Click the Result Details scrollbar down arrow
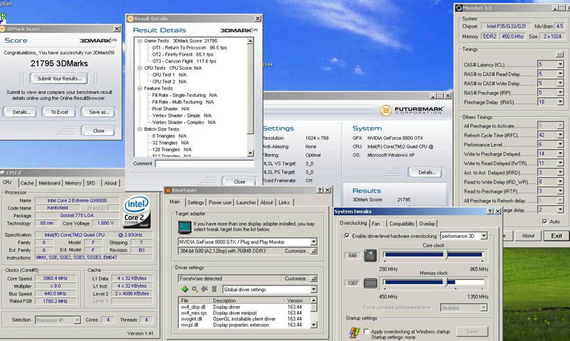 coord(250,153)
